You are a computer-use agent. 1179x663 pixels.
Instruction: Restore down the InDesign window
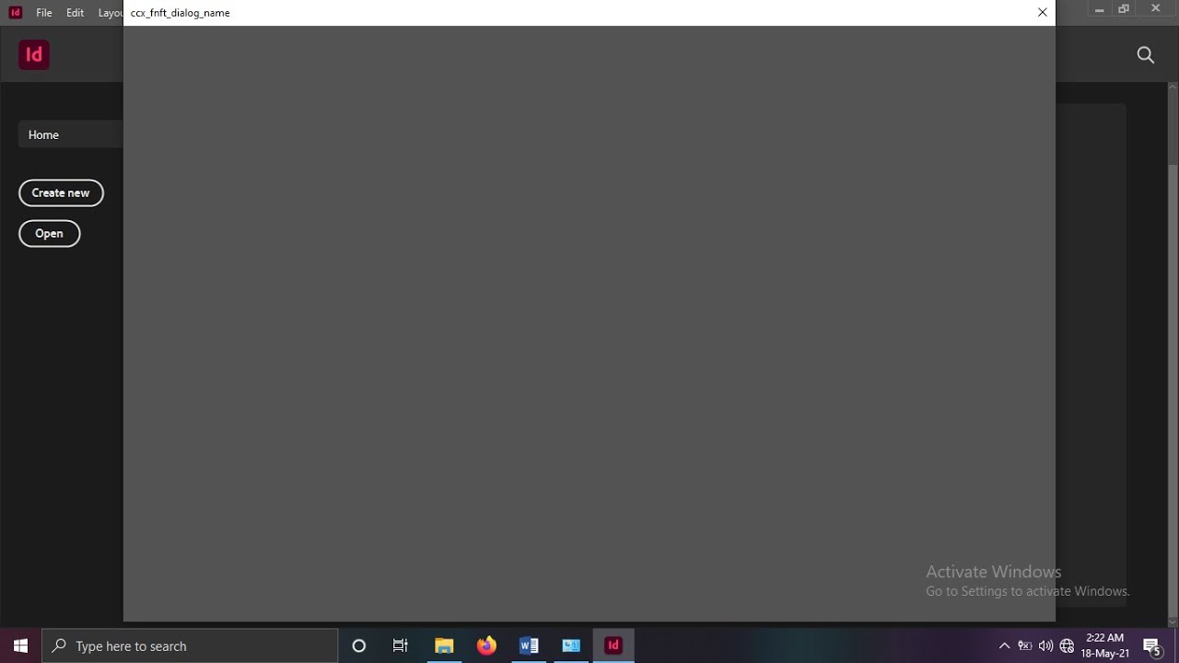(x=1124, y=9)
